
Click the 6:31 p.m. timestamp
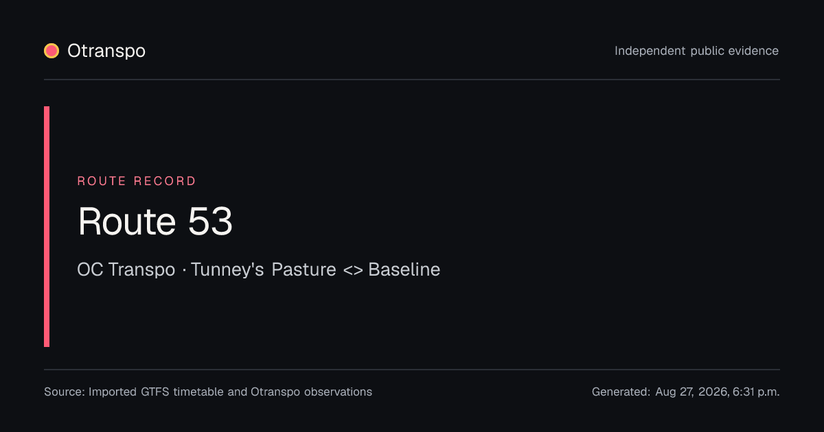point(756,392)
